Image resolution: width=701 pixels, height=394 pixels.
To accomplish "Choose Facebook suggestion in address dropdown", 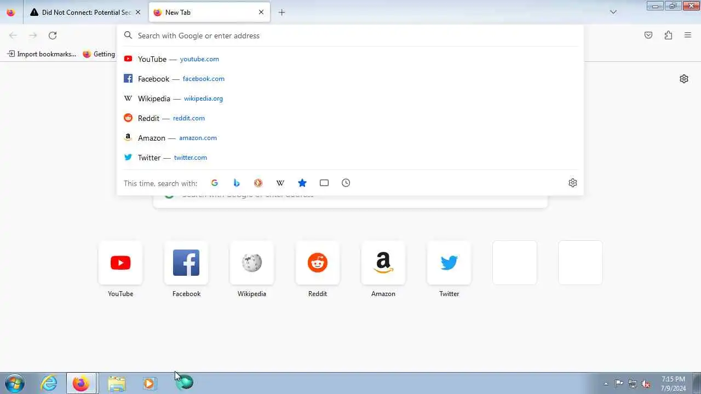I will coord(350,79).
